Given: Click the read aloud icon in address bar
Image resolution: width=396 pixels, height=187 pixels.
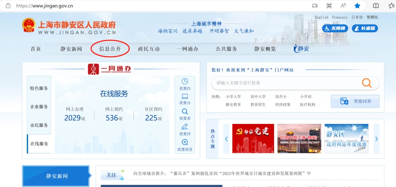Looking at the screenshot, I should point(343,5).
